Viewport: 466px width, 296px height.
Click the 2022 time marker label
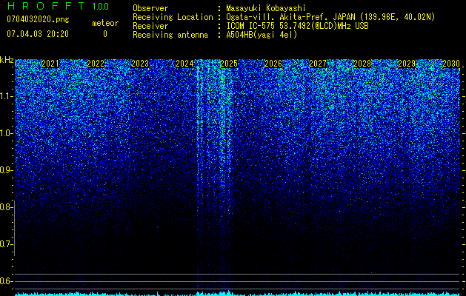[96, 64]
